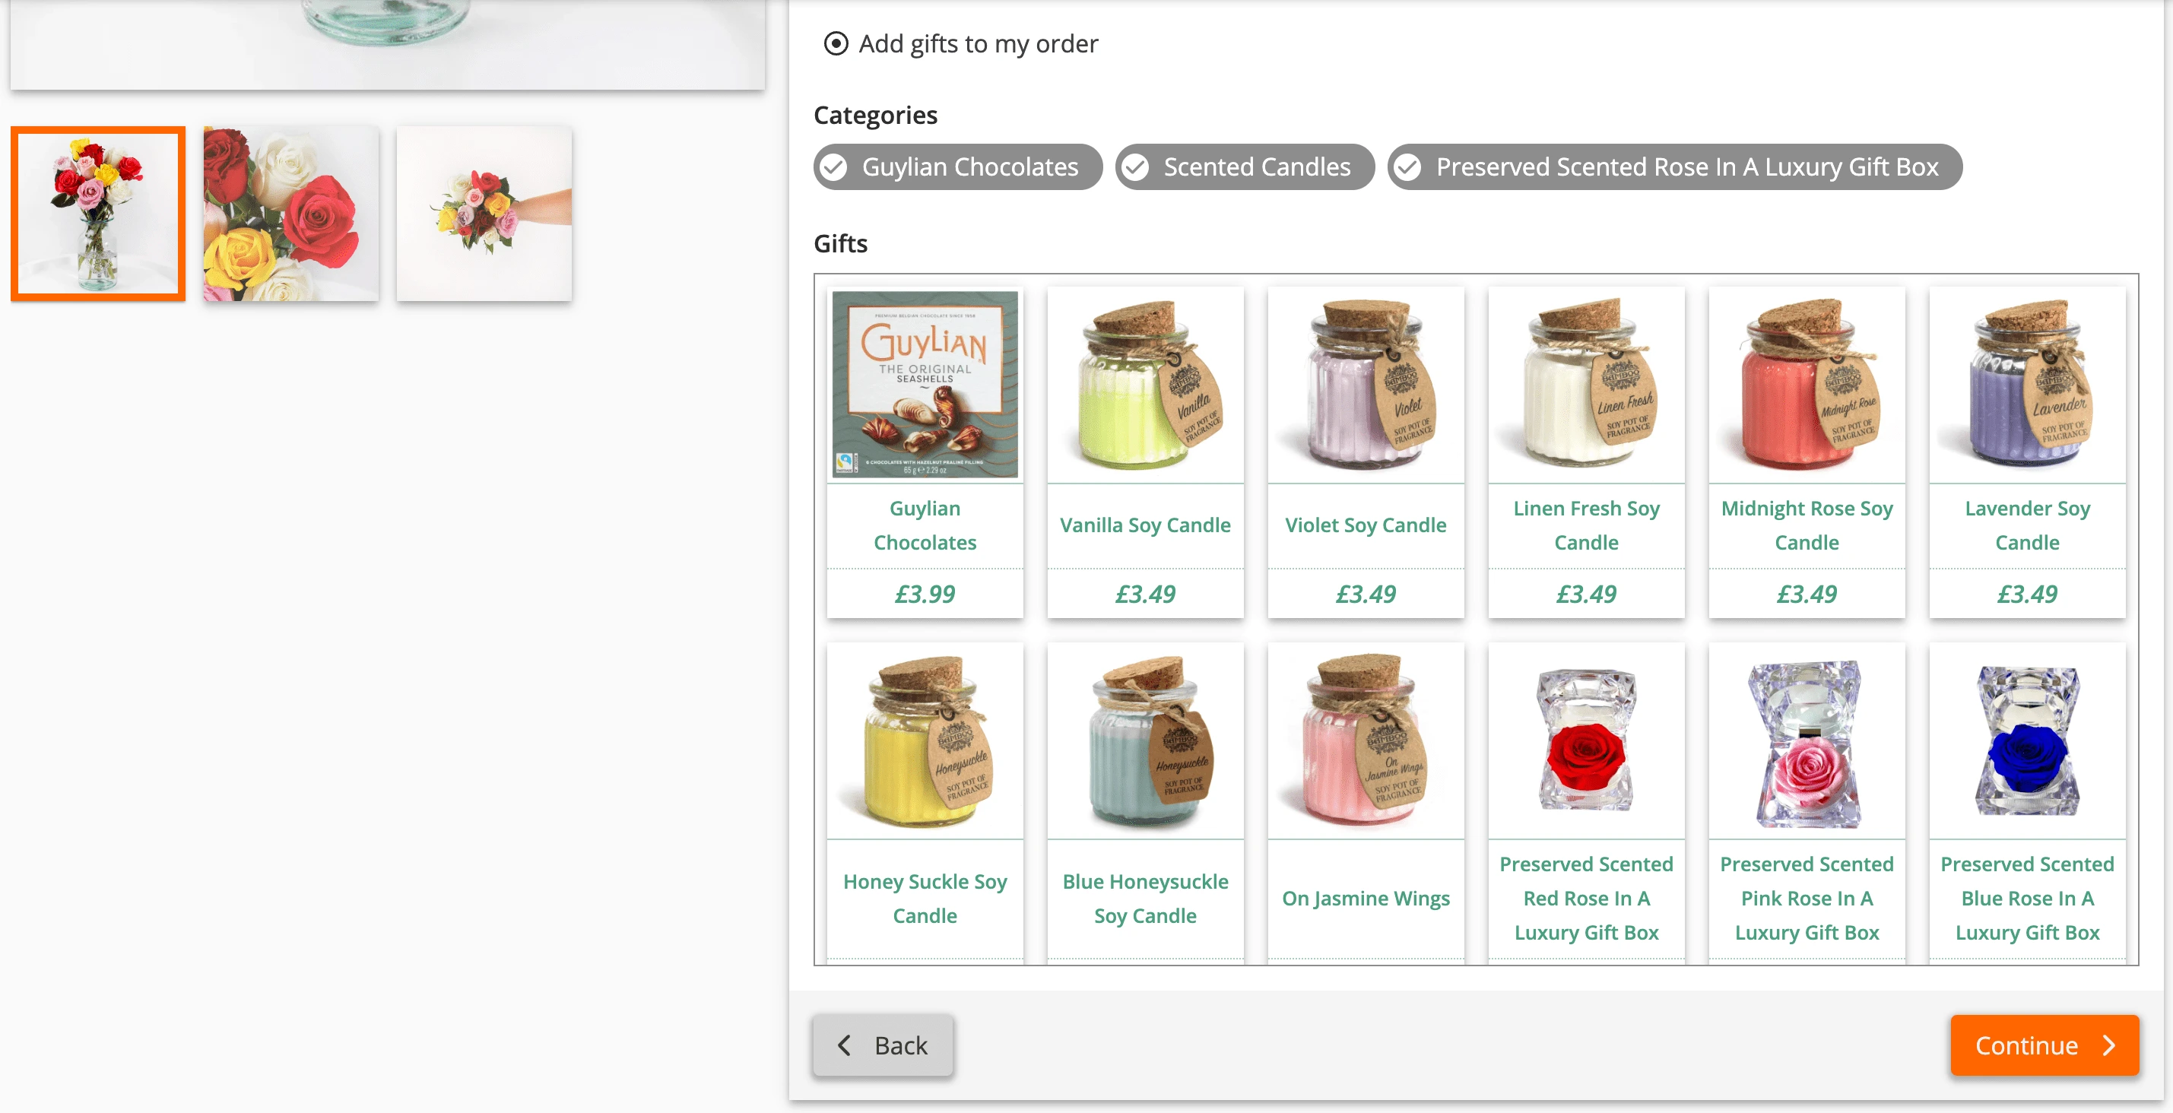2173x1113 pixels.
Task: Show the hand-held bouquet thumbnail
Action: click(x=484, y=214)
